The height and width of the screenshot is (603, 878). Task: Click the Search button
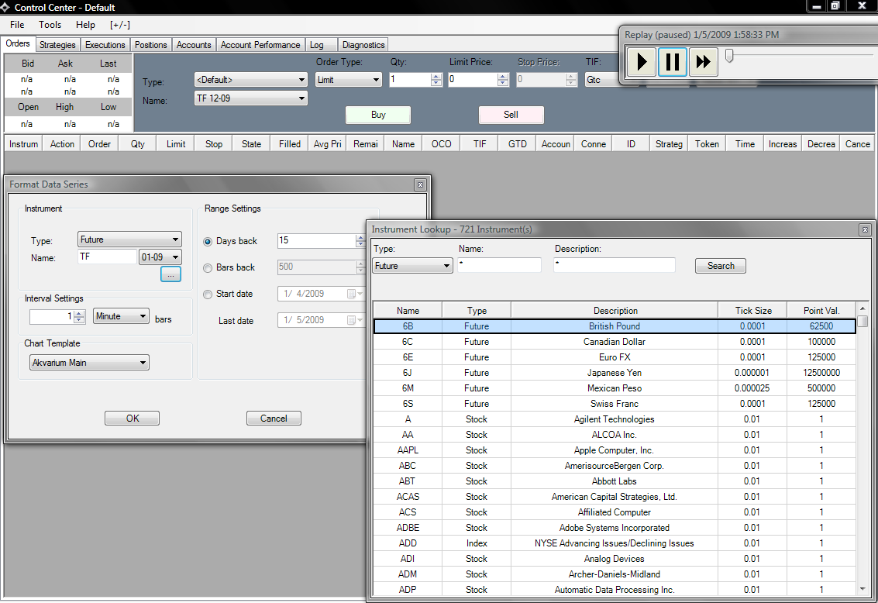pyautogui.click(x=720, y=266)
